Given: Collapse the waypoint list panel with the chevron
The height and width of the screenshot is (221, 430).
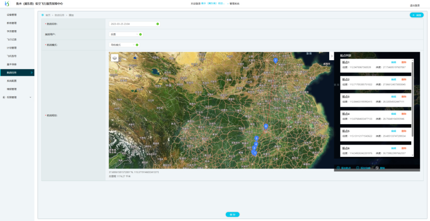Looking at the screenshot, I should (332, 56).
